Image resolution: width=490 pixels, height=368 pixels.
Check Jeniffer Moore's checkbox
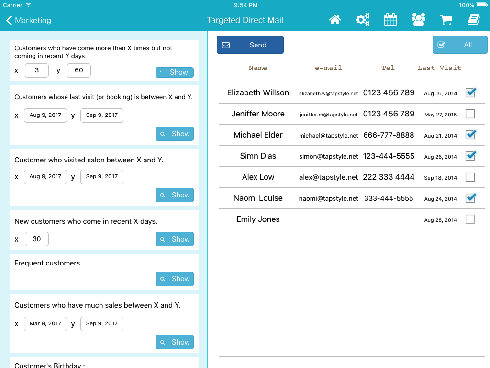470,114
